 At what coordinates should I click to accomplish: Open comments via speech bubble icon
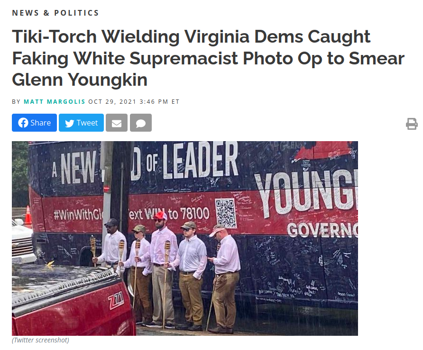point(141,123)
